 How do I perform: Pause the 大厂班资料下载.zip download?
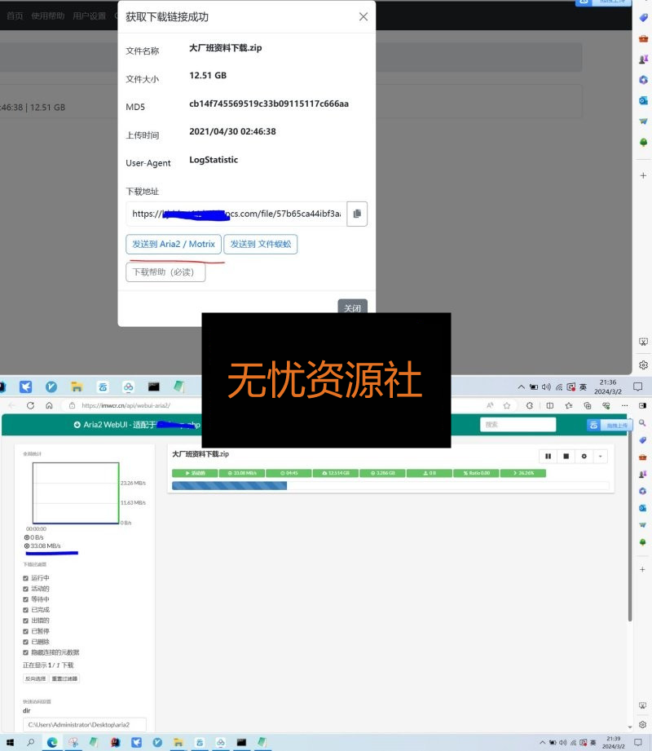pos(548,457)
